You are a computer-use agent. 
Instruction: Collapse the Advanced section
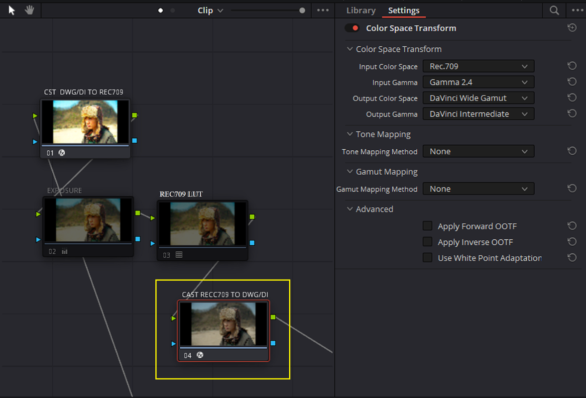pyautogui.click(x=350, y=209)
